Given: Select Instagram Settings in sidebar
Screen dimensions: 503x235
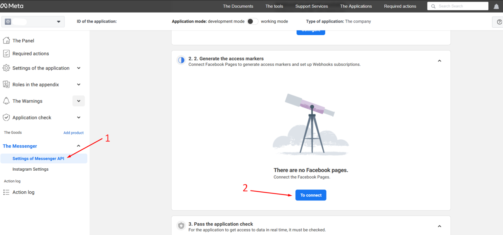Looking at the screenshot, I should click(31, 169).
